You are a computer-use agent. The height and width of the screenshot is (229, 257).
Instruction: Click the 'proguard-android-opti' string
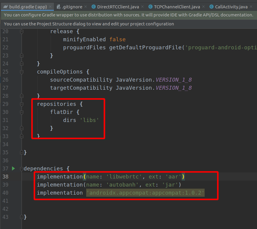[221, 48]
